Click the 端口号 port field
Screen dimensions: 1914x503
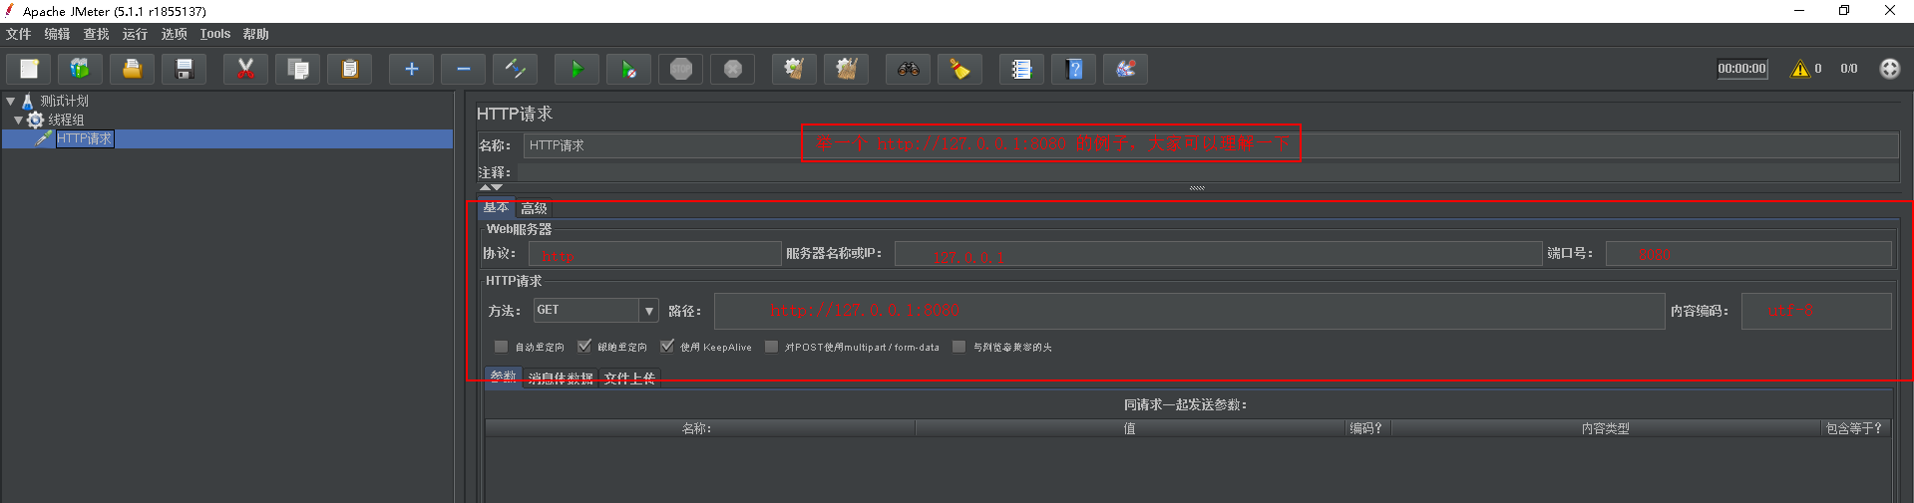[1748, 254]
